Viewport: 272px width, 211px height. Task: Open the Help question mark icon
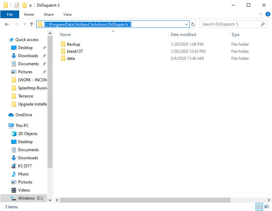tap(268, 14)
